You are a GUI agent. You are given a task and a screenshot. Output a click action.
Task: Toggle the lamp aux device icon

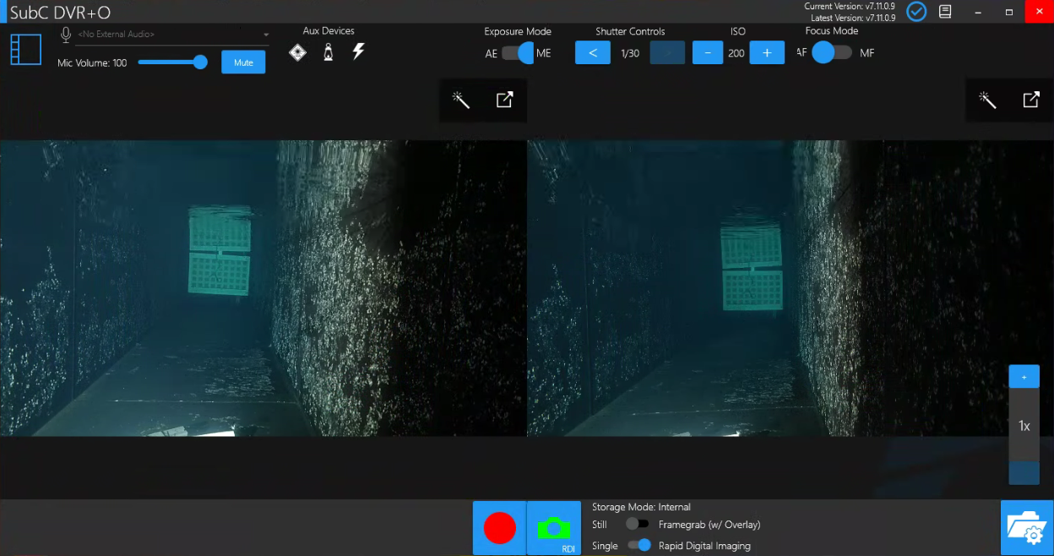[x=328, y=52]
